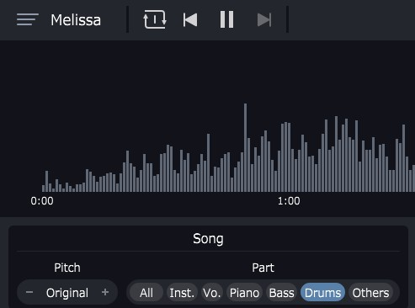Select the Inst. part option

coord(182,293)
